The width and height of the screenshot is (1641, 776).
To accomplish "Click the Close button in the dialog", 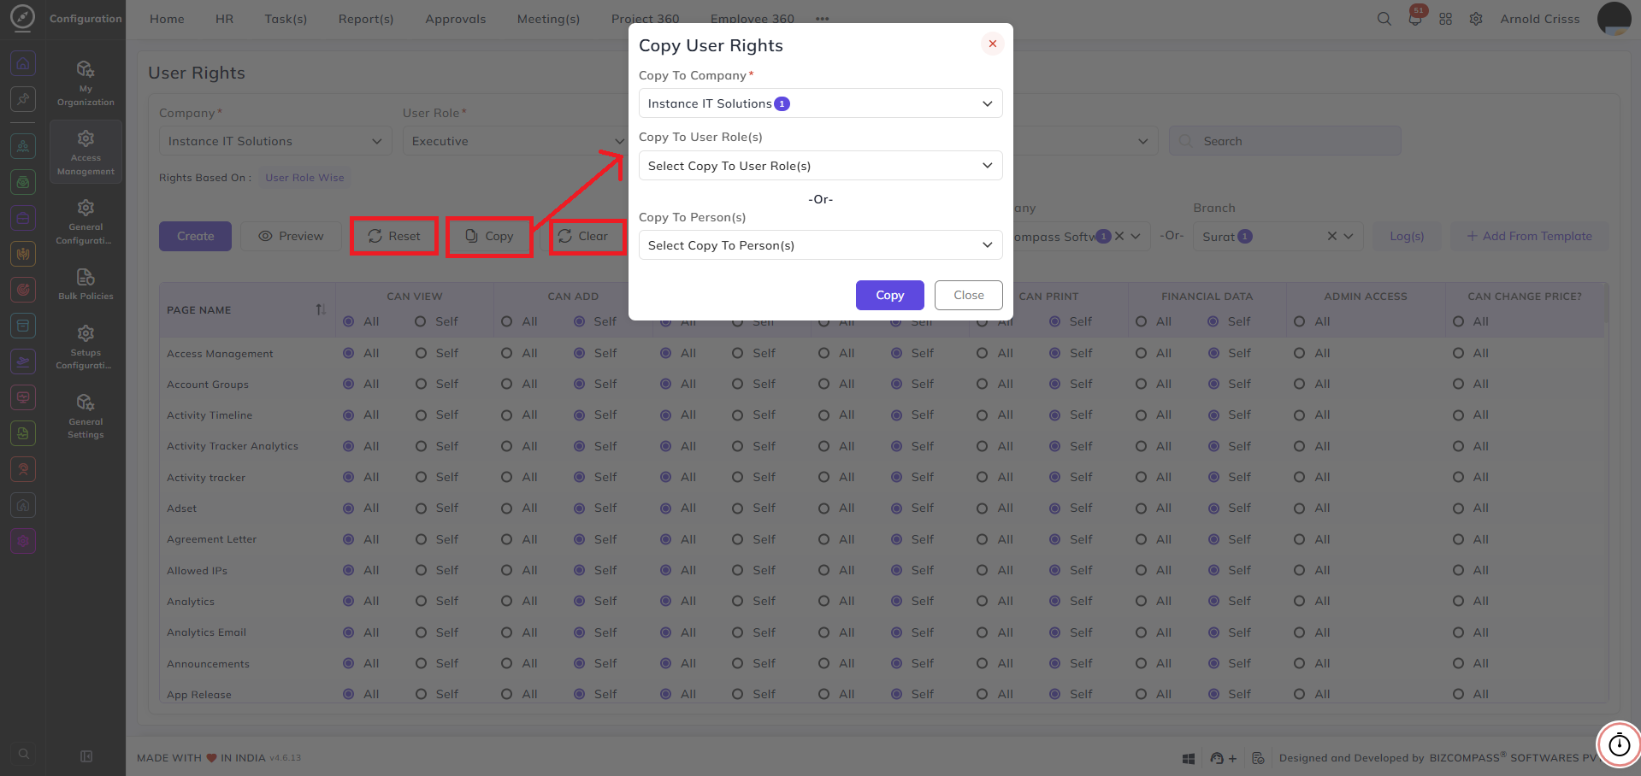I will [x=968, y=295].
